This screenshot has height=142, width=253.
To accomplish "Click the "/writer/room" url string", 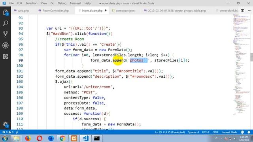I will (x=97, y=87).
